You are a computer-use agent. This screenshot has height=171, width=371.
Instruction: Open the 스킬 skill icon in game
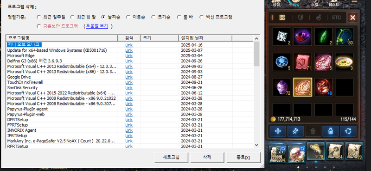(x=314, y=3)
